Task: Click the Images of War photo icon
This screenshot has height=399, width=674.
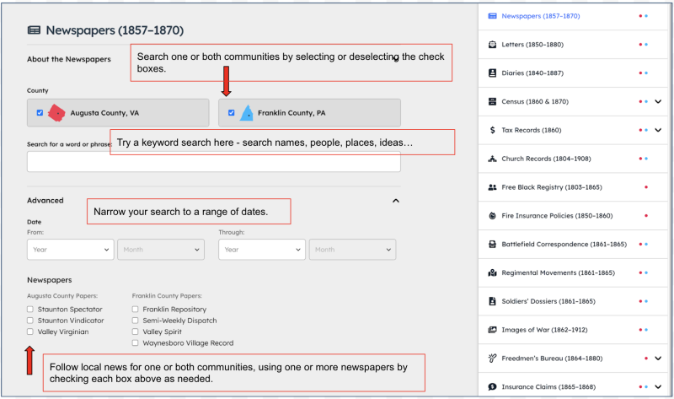Action: (492, 330)
